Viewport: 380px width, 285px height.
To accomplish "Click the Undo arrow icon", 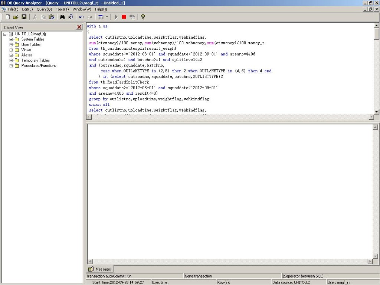I will coord(81,17).
